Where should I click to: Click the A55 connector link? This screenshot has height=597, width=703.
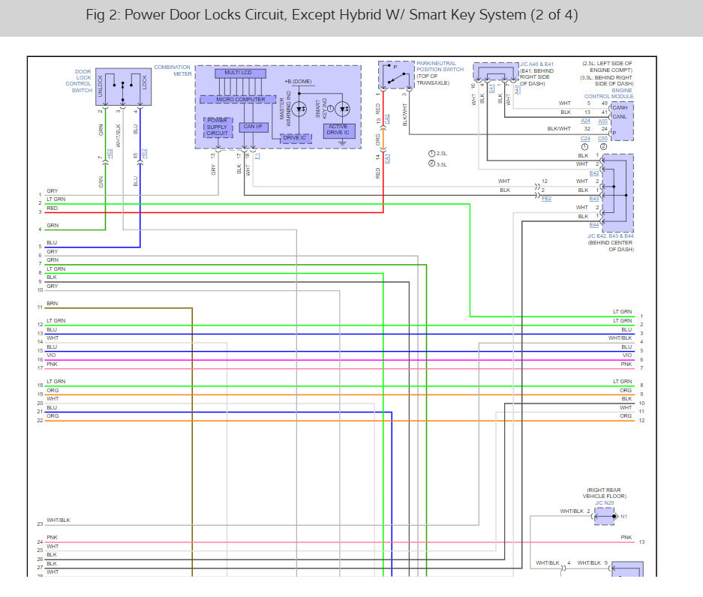602,121
